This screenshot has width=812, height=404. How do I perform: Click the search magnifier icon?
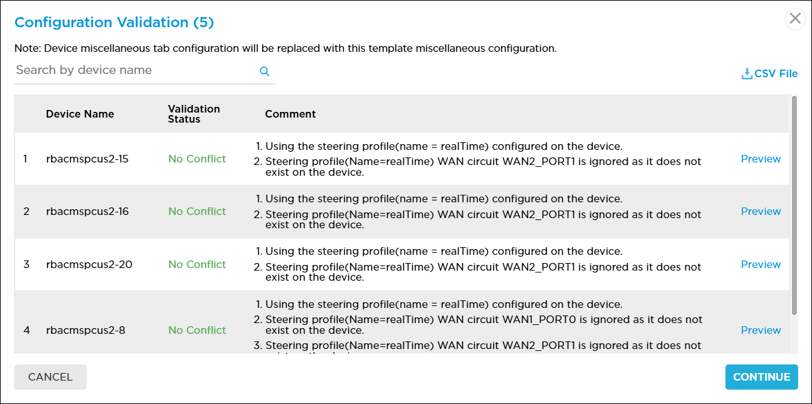264,71
